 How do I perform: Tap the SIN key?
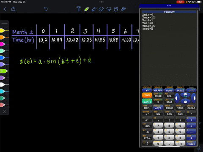tap(158, 114)
